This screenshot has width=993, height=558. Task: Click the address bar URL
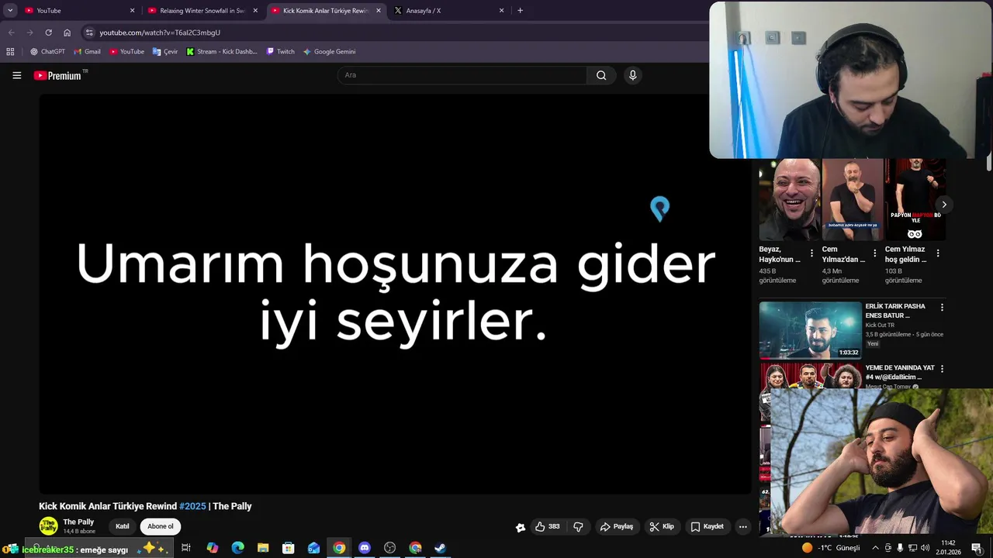pyautogui.click(x=160, y=33)
